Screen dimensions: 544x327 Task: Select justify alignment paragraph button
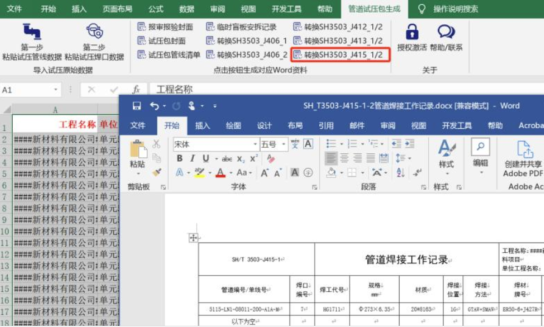pos(370,158)
